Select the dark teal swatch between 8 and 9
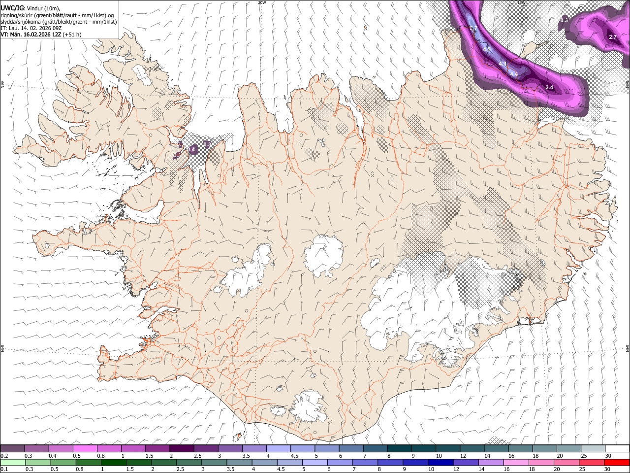This screenshot has width=630, height=473. click(400, 448)
